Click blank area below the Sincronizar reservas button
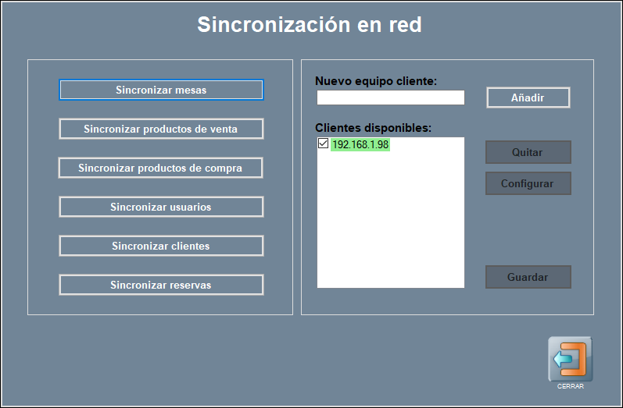623x408 pixels. pyautogui.click(x=161, y=305)
